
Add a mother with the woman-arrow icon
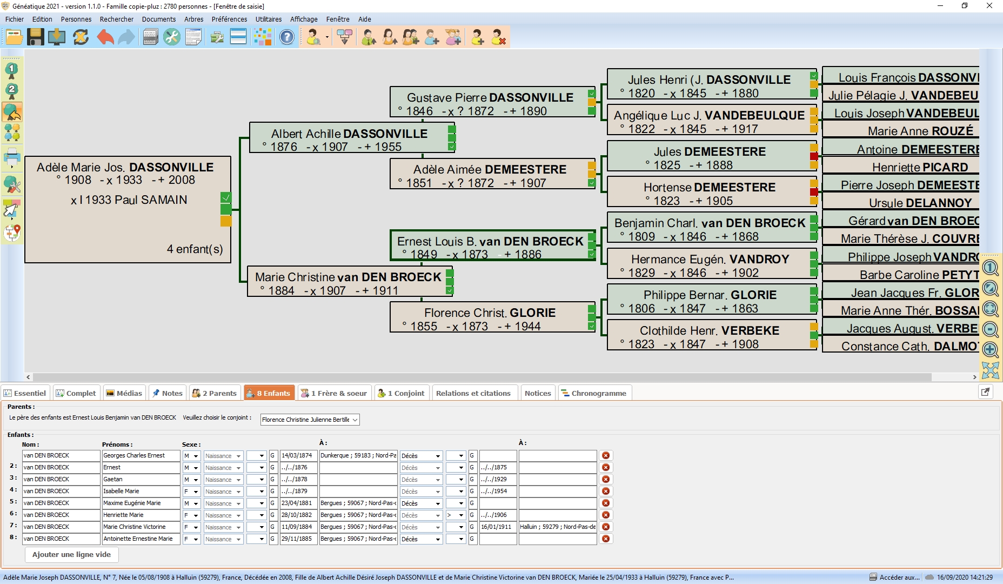coord(390,37)
